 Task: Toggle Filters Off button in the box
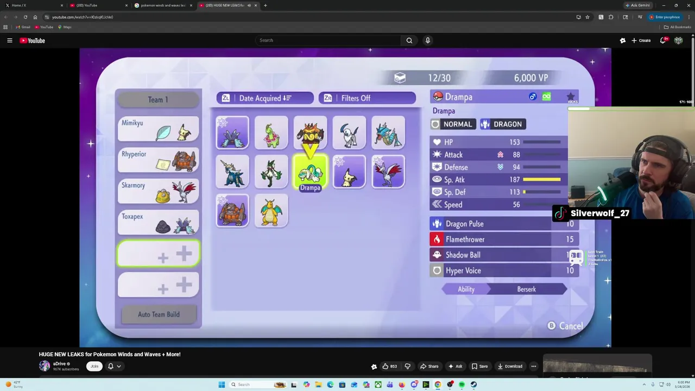(x=367, y=98)
